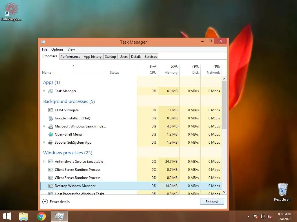Collapse view with Fewer details
The height and width of the screenshot is (222, 297).
56,201
